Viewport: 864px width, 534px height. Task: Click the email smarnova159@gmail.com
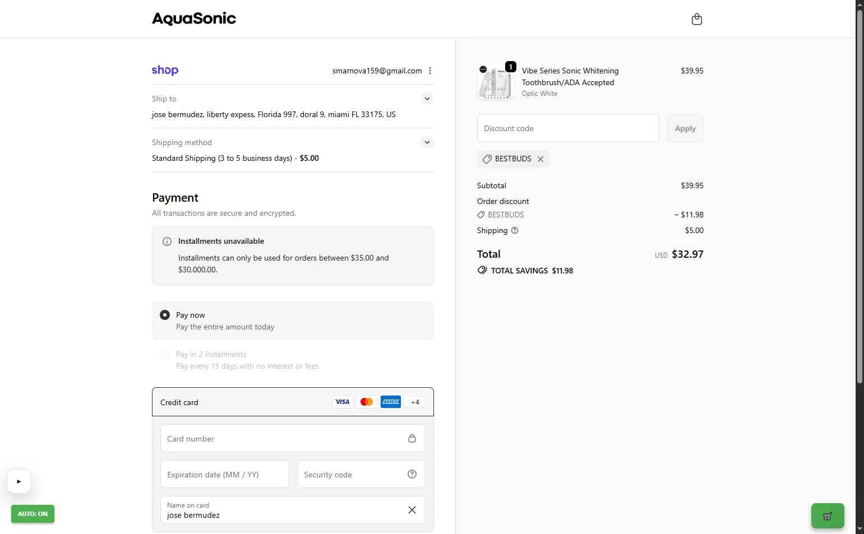pos(377,71)
